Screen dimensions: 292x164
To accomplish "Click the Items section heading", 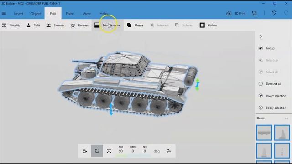I will [x=261, y=118].
